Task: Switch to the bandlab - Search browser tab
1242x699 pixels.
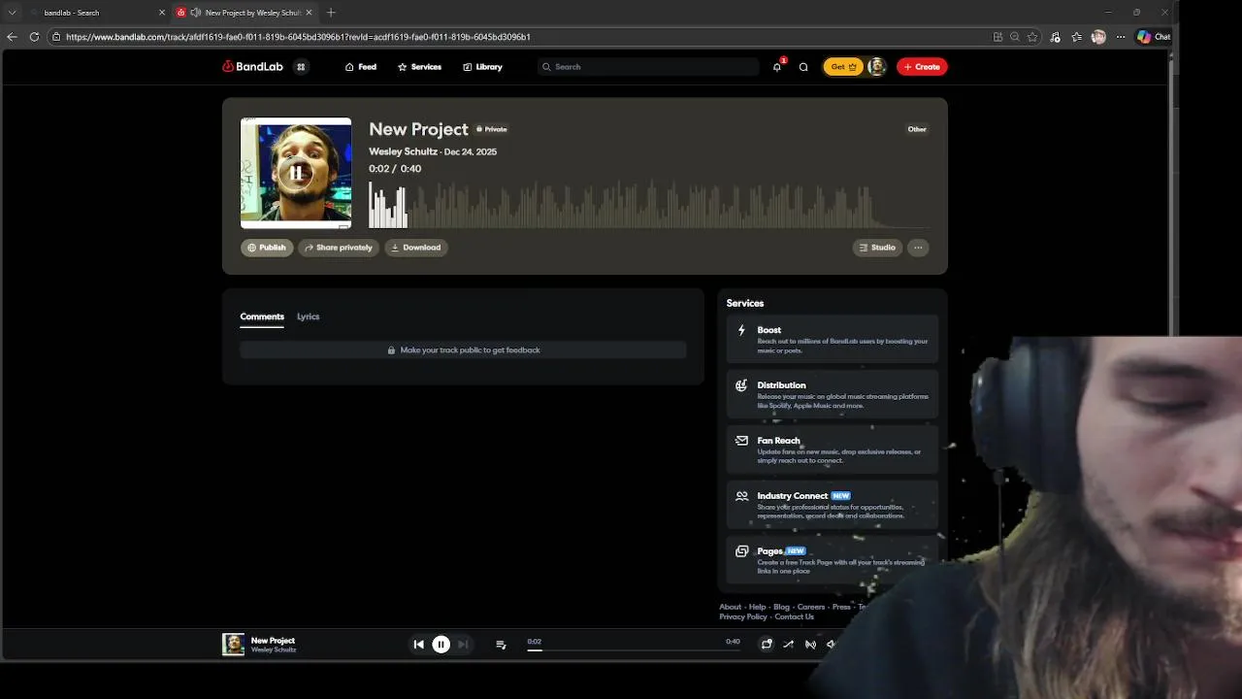Action: tap(92, 13)
